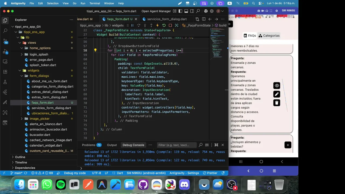
Task: Click Antigravity - Settings in status bar
Action: click(184, 173)
